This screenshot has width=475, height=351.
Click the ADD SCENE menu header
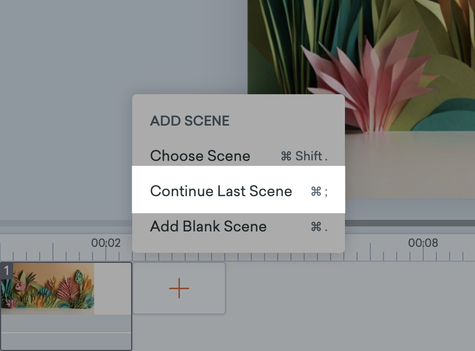coord(189,121)
